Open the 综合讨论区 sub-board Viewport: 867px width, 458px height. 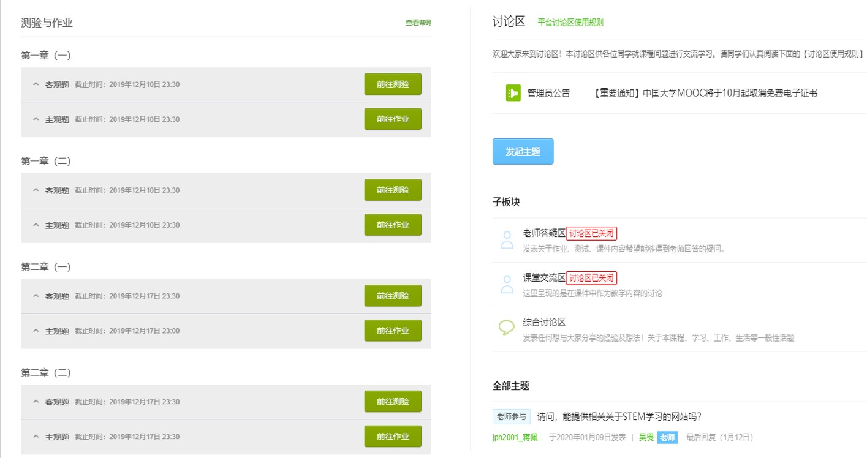pyautogui.click(x=544, y=322)
